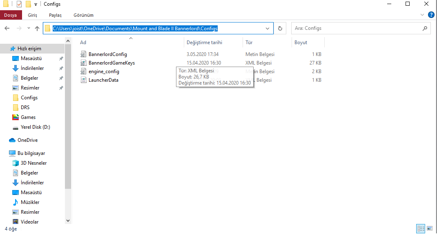This screenshot has width=437, height=235.
Task: Click the Videolar film icon
Action: (x=16, y=222)
